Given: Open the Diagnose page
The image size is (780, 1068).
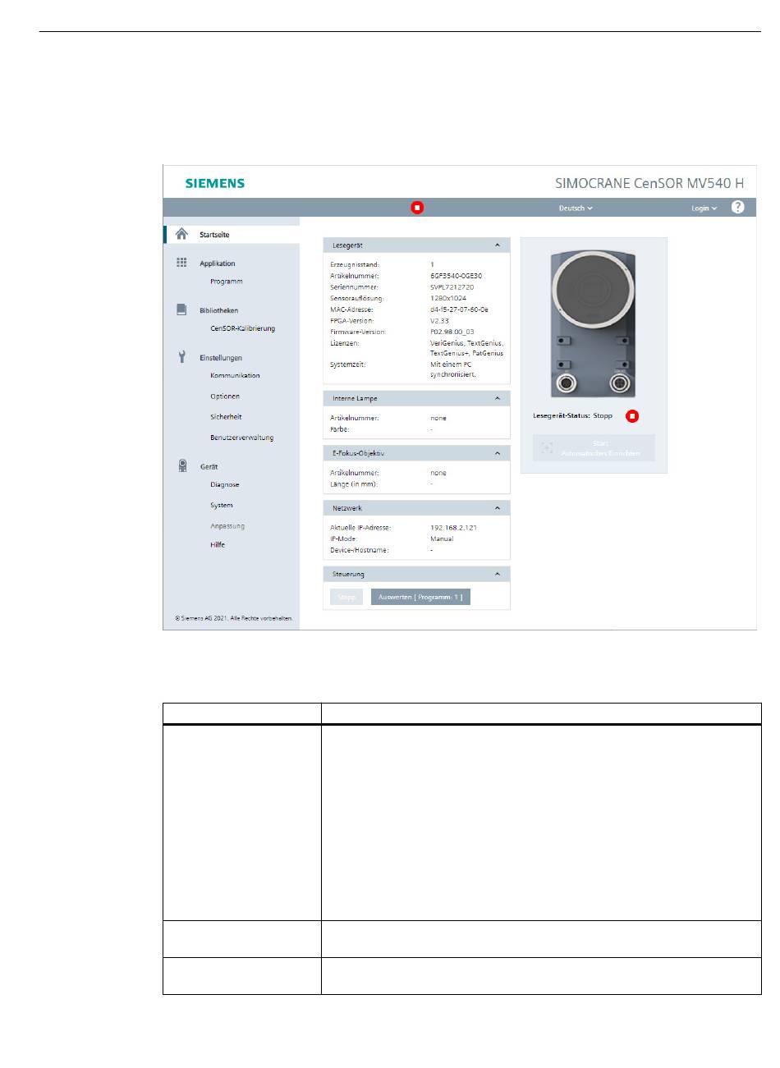Looking at the screenshot, I should [225, 485].
